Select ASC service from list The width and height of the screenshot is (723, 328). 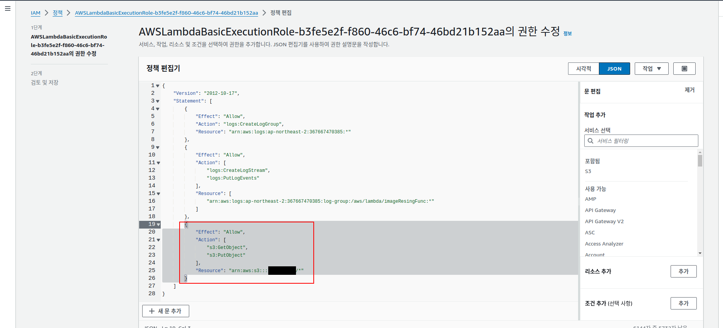click(590, 232)
